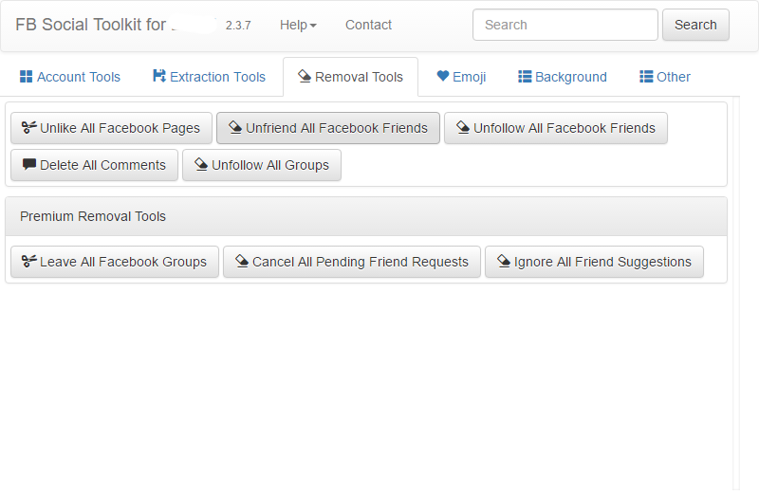This screenshot has height=495, width=759.
Task: Click the grid icon beside Account Tools
Action: pyautogui.click(x=27, y=77)
